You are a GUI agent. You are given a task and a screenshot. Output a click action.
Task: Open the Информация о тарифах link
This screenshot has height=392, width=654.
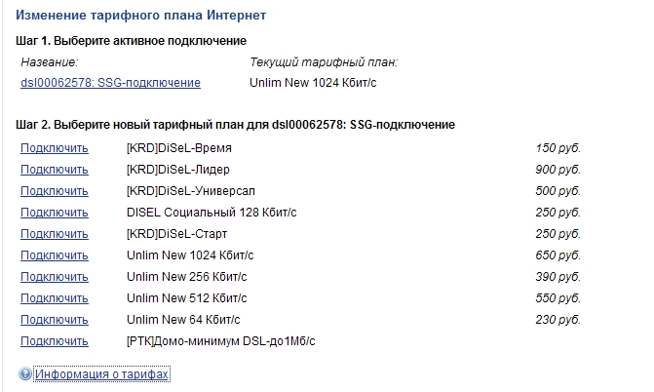click(x=101, y=374)
